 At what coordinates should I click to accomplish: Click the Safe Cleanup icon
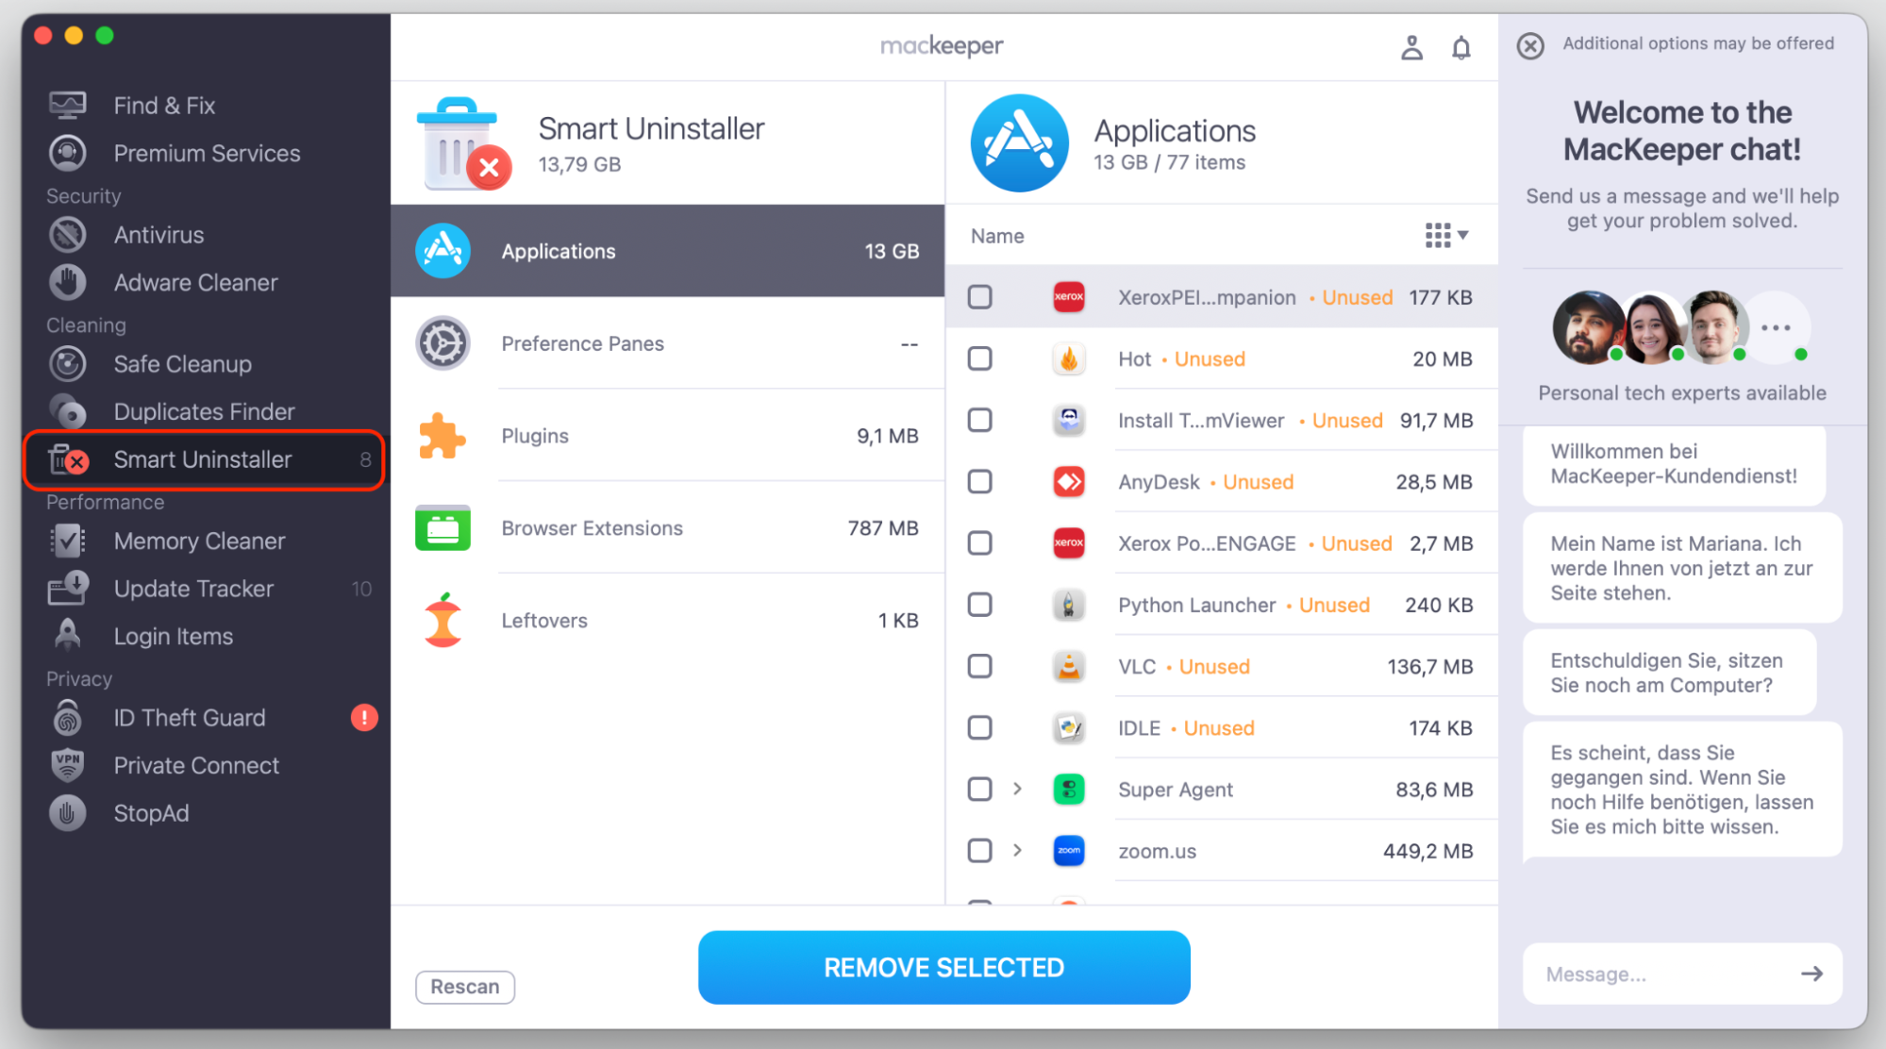coord(67,364)
